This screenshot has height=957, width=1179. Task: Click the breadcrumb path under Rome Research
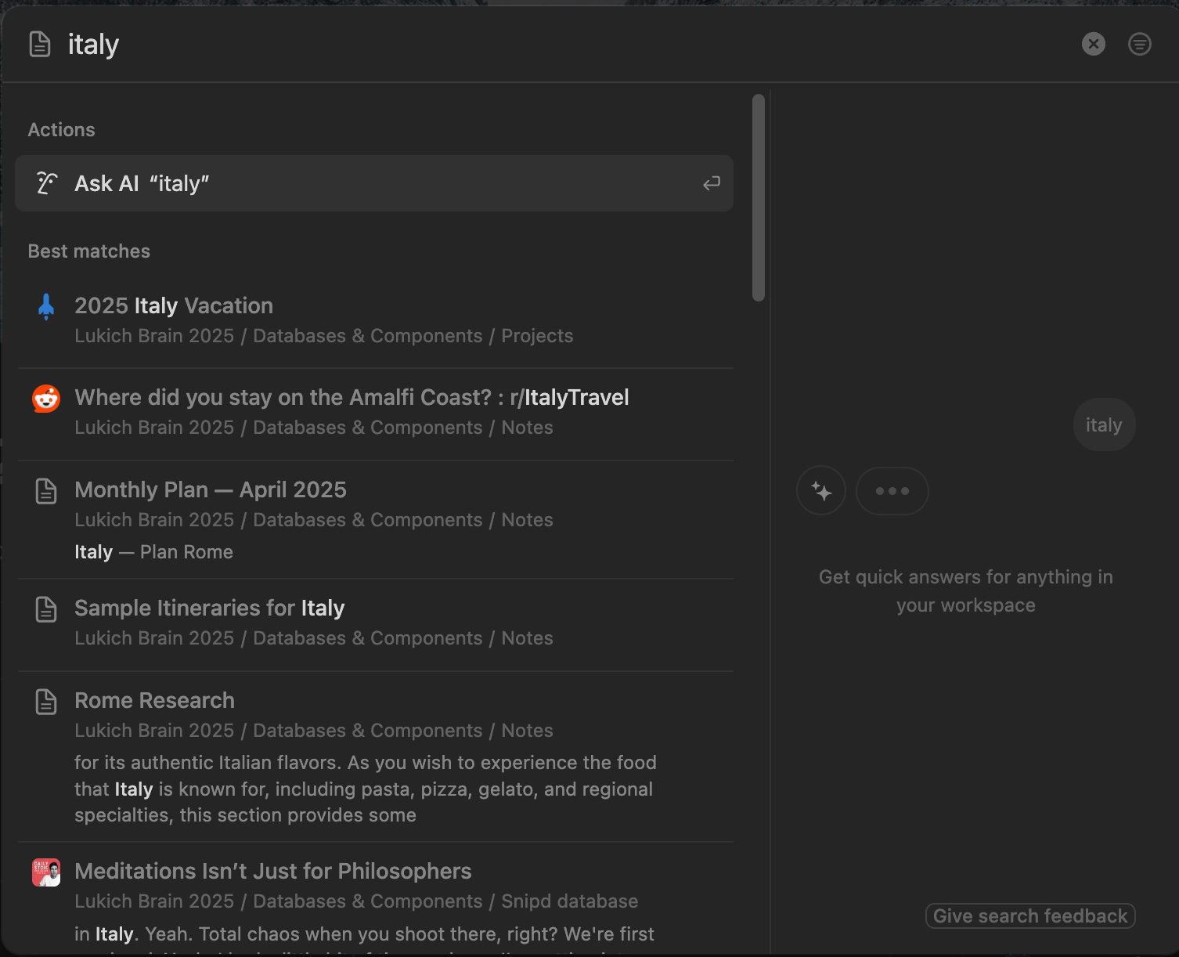click(x=314, y=731)
